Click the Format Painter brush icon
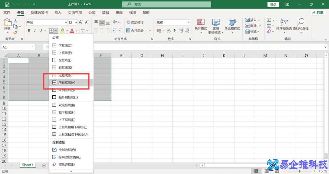 pyautogui.click(x=15, y=32)
